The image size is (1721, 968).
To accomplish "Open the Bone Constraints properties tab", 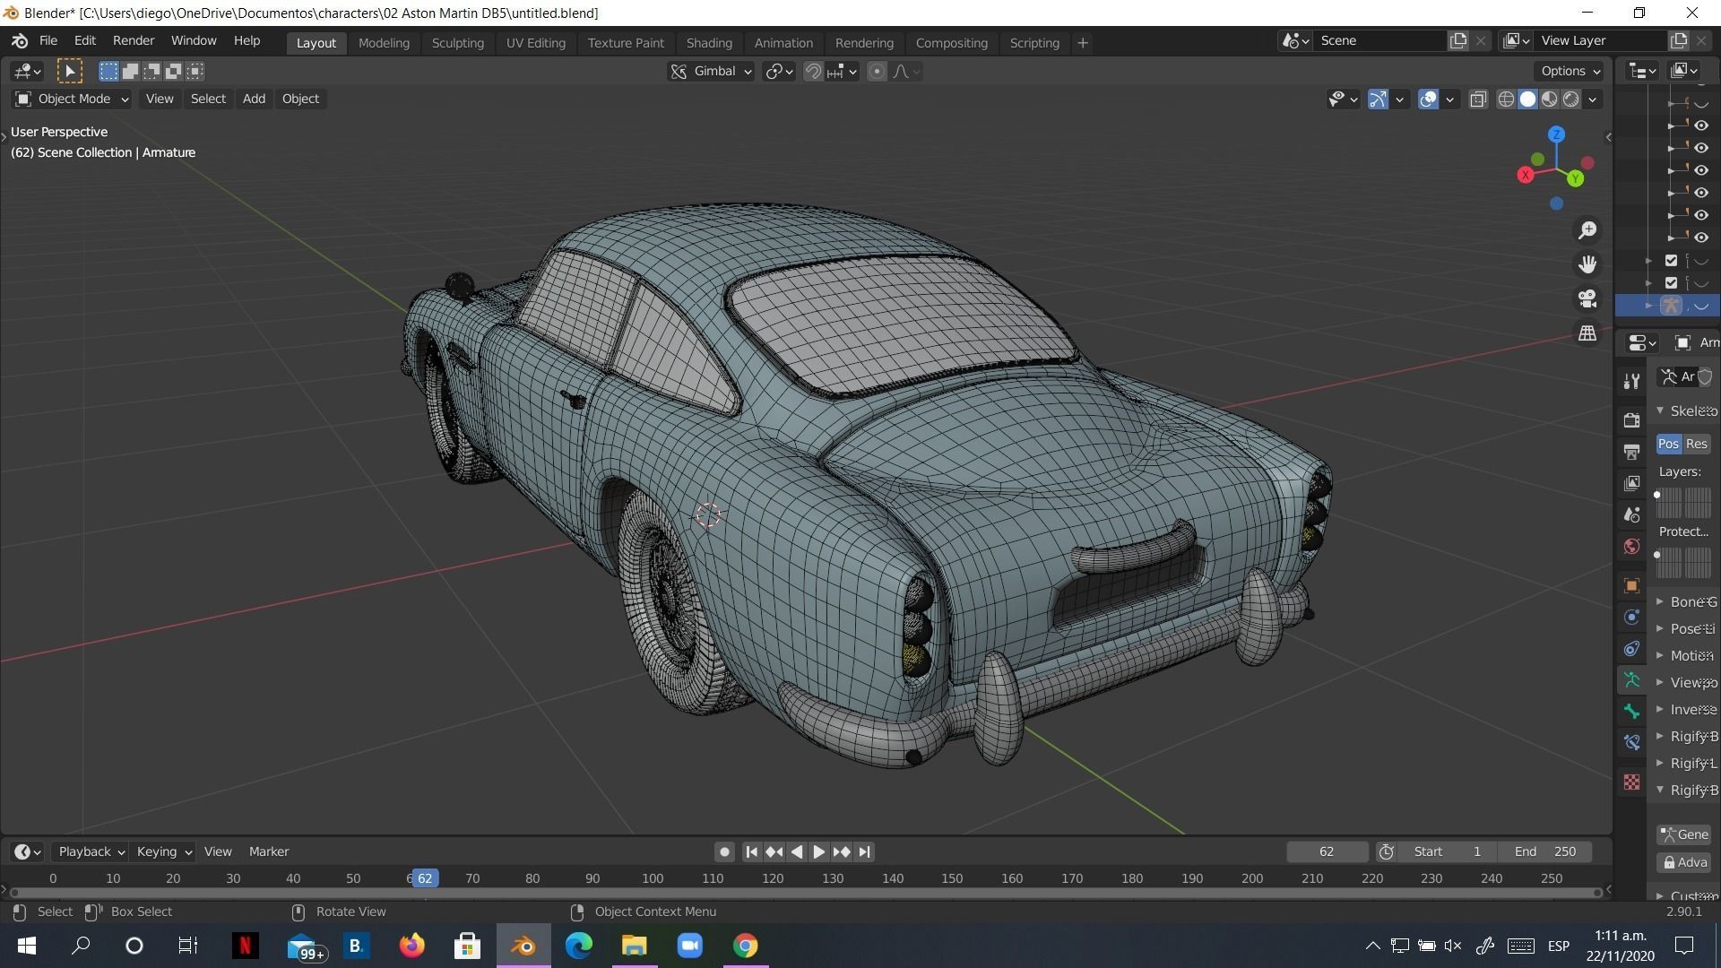I will 1631,743.
